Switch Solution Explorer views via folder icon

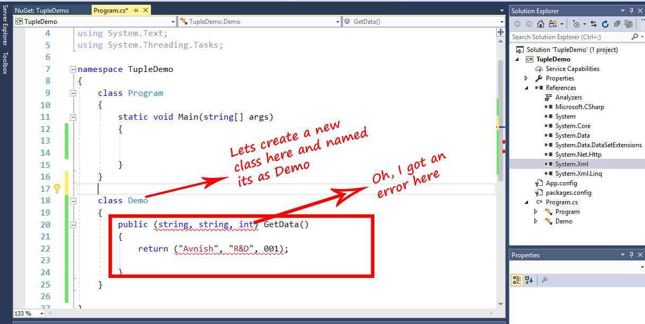(x=553, y=24)
